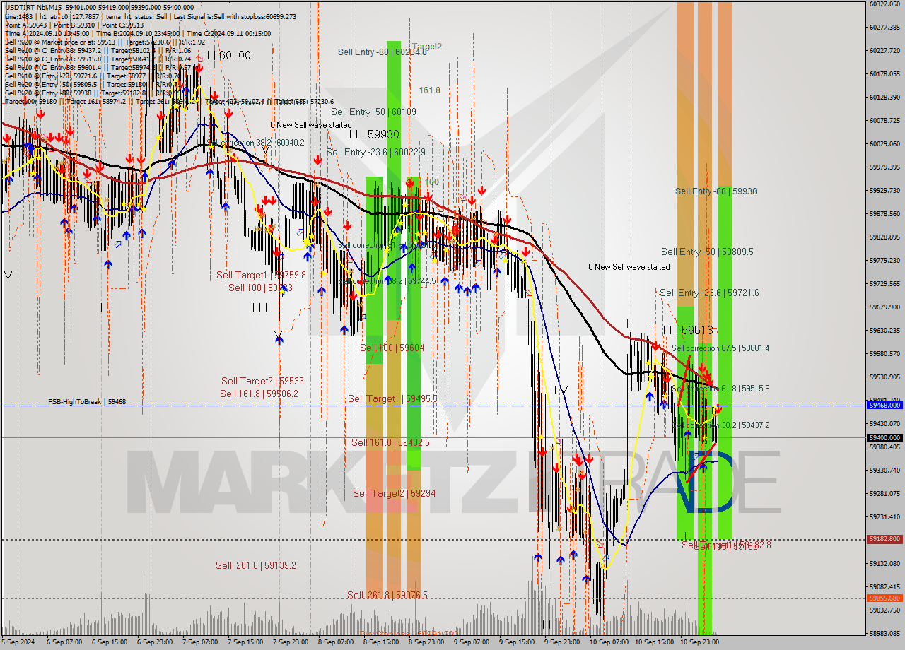Click the 'Sell Entry -50 | 60109' label
This screenshot has width=905, height=650.
[x=373, y=112]
